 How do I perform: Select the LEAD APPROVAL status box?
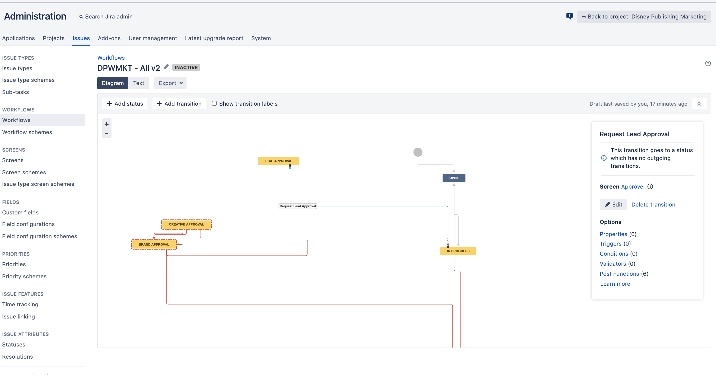pyautogui.click(x=278, y=161)
